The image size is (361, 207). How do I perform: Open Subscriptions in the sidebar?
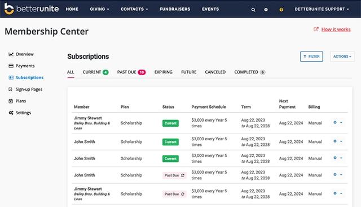[29, 77]
